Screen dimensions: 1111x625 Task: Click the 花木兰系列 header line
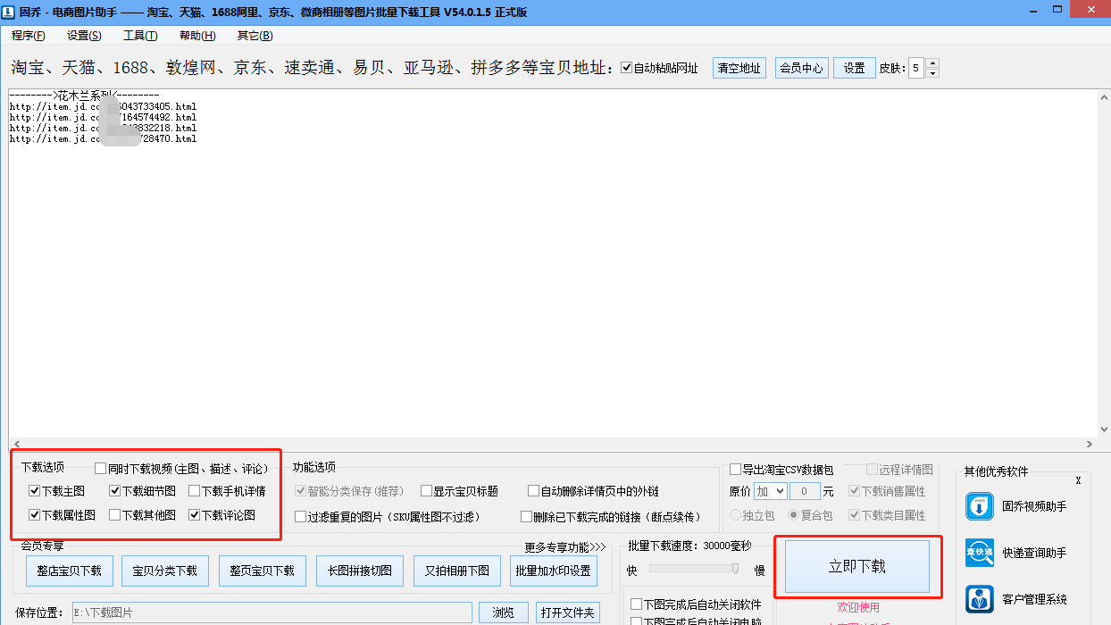pos(85,95)
